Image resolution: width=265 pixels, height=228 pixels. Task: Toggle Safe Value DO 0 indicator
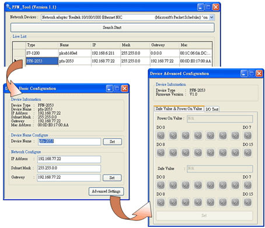coord(161,185)
